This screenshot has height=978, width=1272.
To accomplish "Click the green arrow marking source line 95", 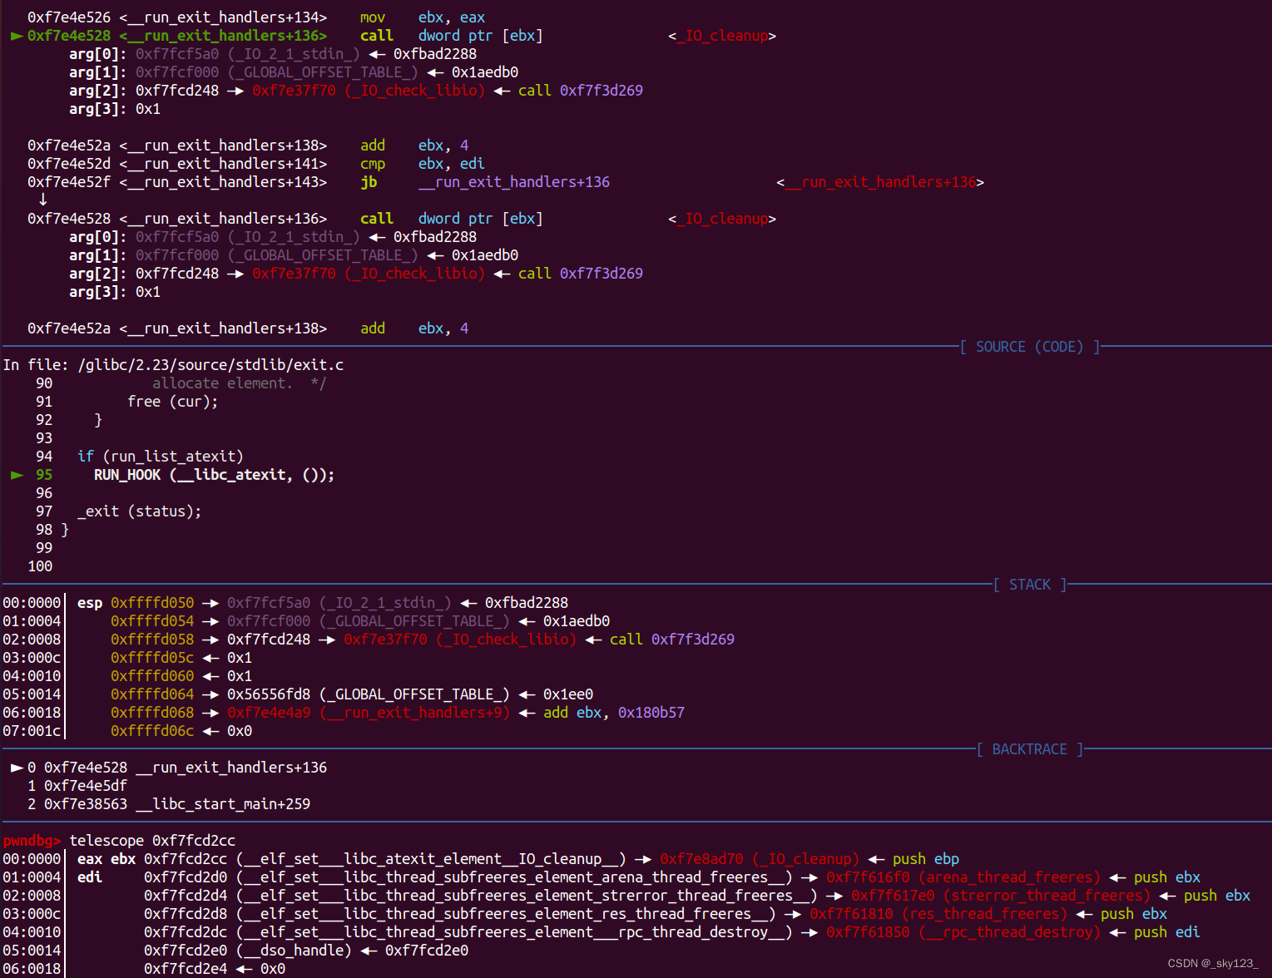I will [x=17, y=475].
